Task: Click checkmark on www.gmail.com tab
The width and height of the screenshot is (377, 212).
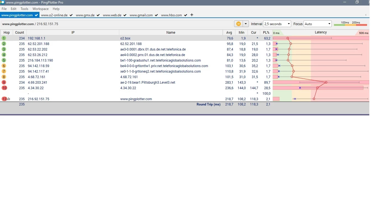Action: 156,15
